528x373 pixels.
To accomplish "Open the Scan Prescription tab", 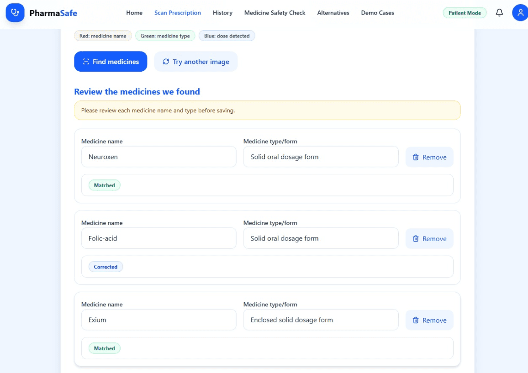I will pyautogui.click(x=178, y=13).
